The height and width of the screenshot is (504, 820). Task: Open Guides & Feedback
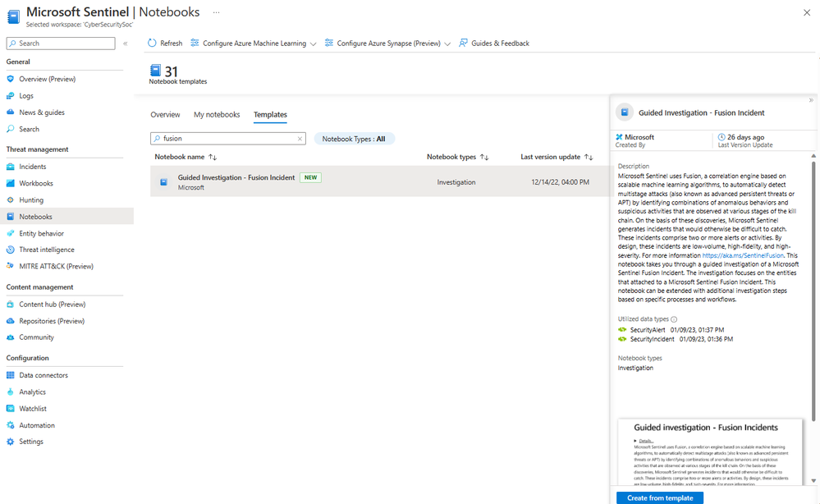(494, 43)
